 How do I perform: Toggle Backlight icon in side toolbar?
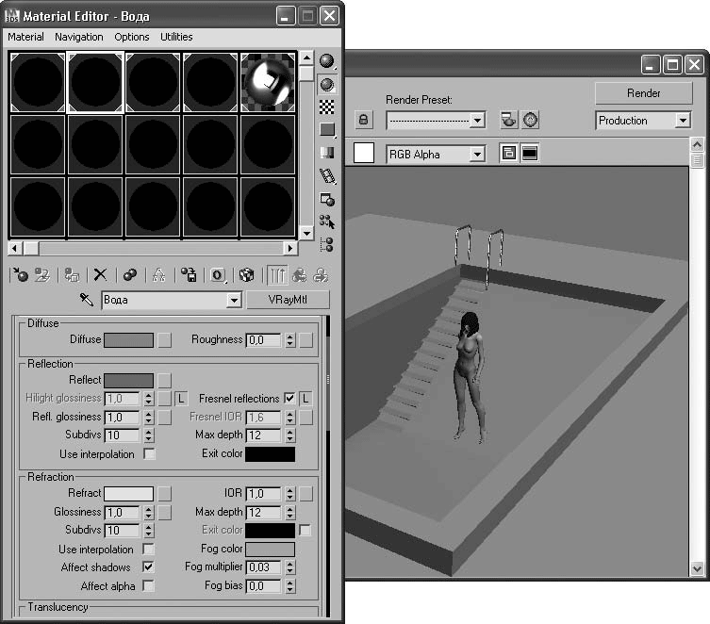click(327, 83)
